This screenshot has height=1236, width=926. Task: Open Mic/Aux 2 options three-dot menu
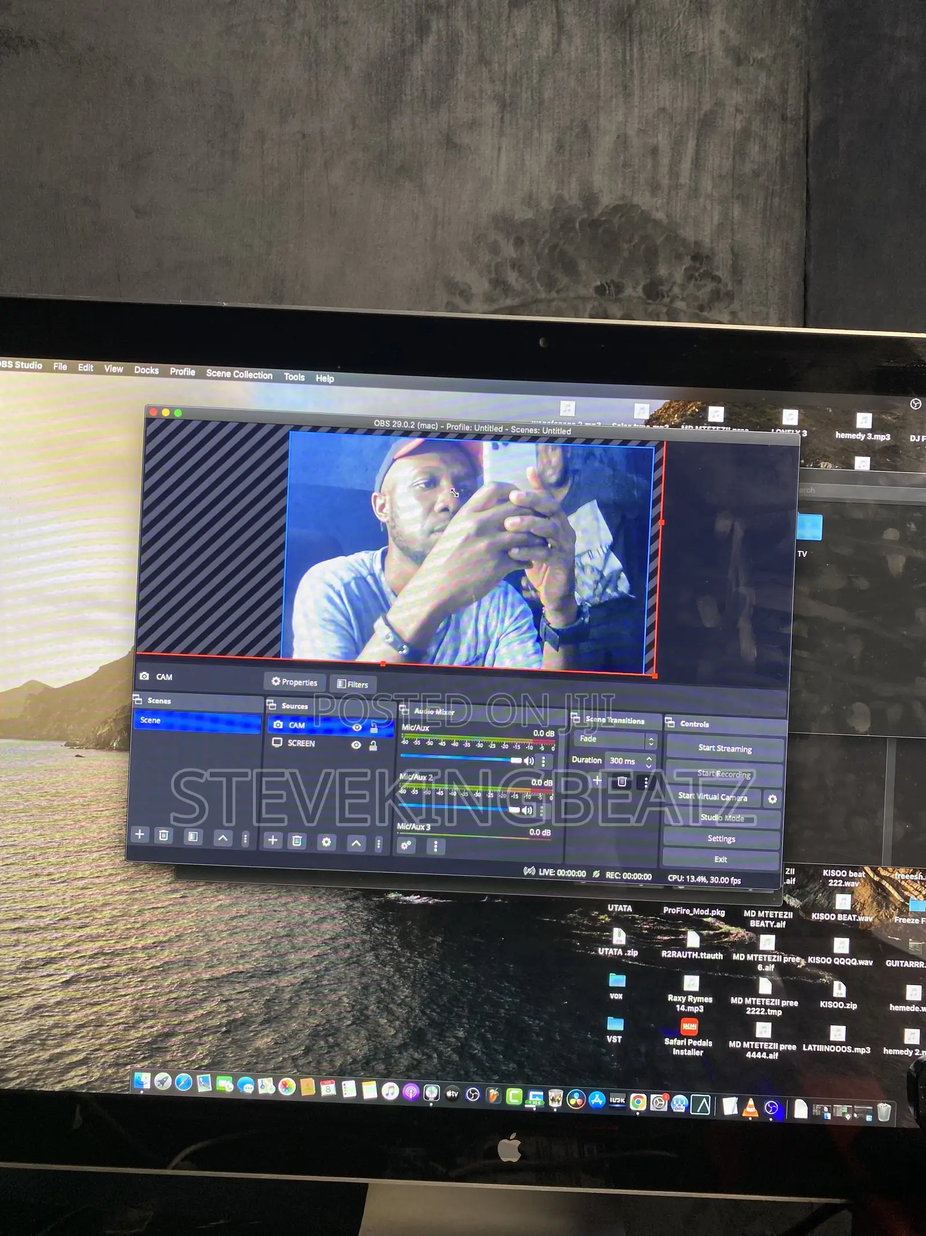point(542,811)
